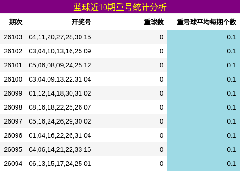Click the title 蓝球近10期重号统计分析
The image size is (240, 171).
(x=120, y=7)
